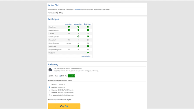The width and height of the screenshot is (194, 109).
Task: Click the Leistungen section heading
Action: [x=53, y=19]
